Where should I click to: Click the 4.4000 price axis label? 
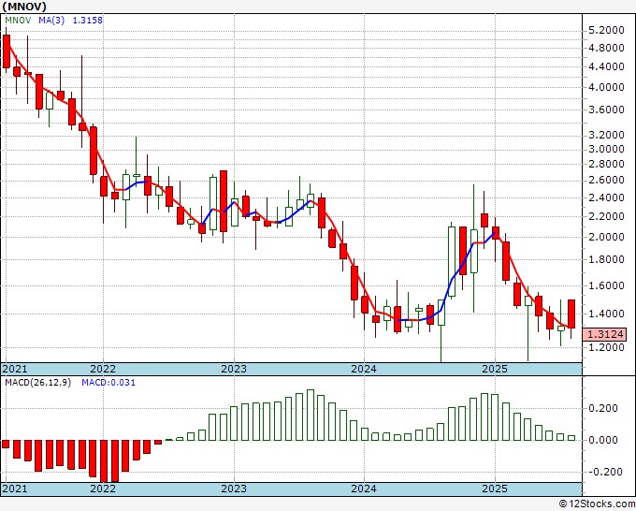(x=606, y=66)
